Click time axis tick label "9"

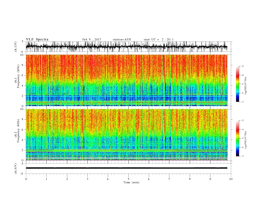210,179
